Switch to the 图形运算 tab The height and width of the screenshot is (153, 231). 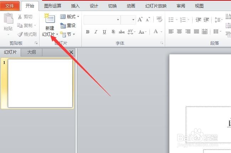(53, 6)
